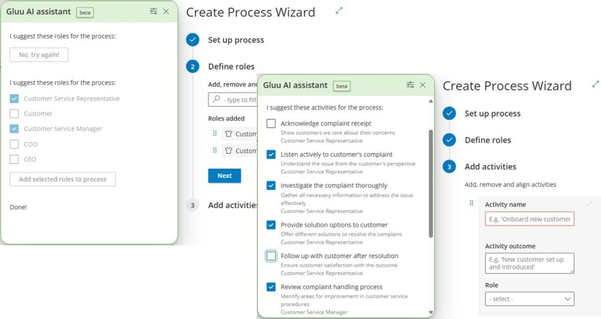Click step 3 circle in left wizard
Screen dimensions: 601x319
[193, 205]
